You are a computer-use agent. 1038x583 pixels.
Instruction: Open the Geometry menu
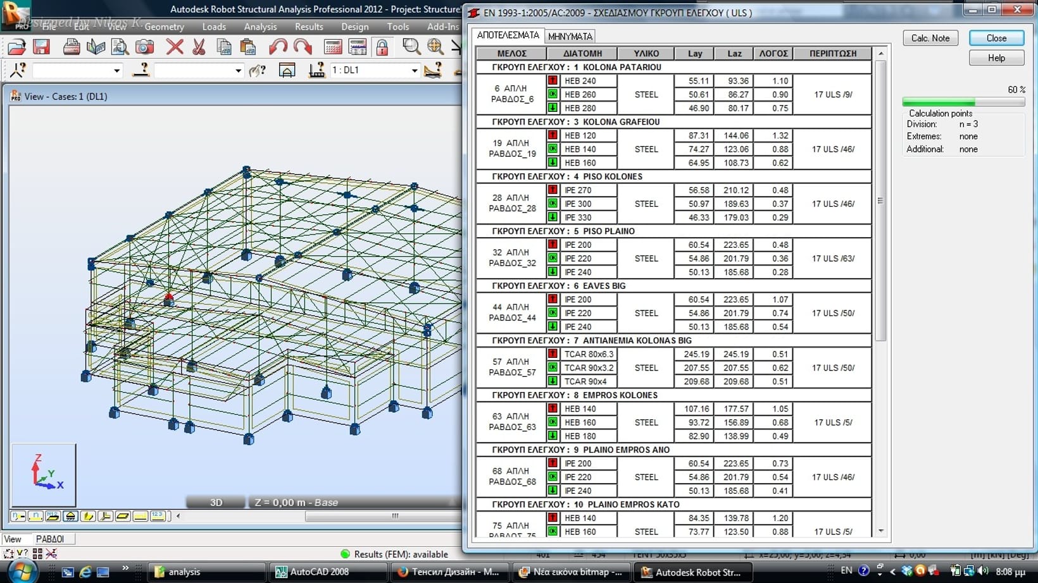pyautogui.click(x=164, y=27)
